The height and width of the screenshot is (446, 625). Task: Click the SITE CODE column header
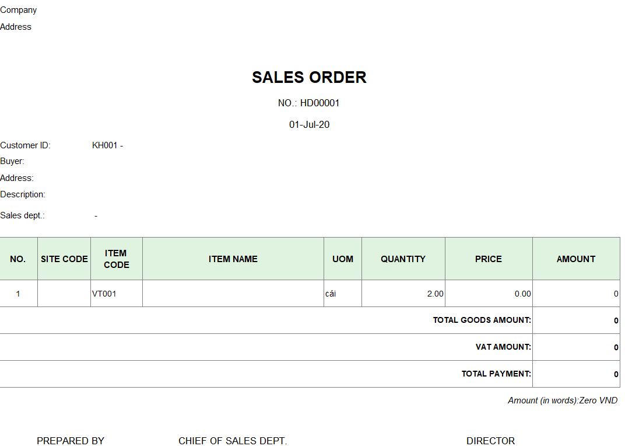click(x=64, y=259)
